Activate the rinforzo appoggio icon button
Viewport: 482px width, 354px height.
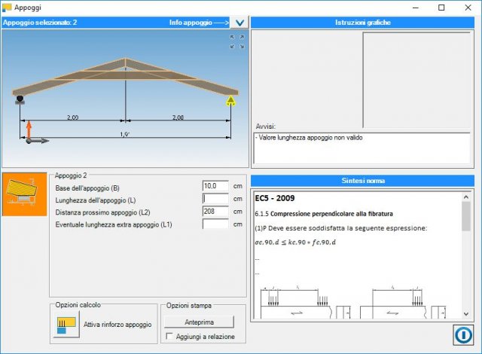point(66,325)
